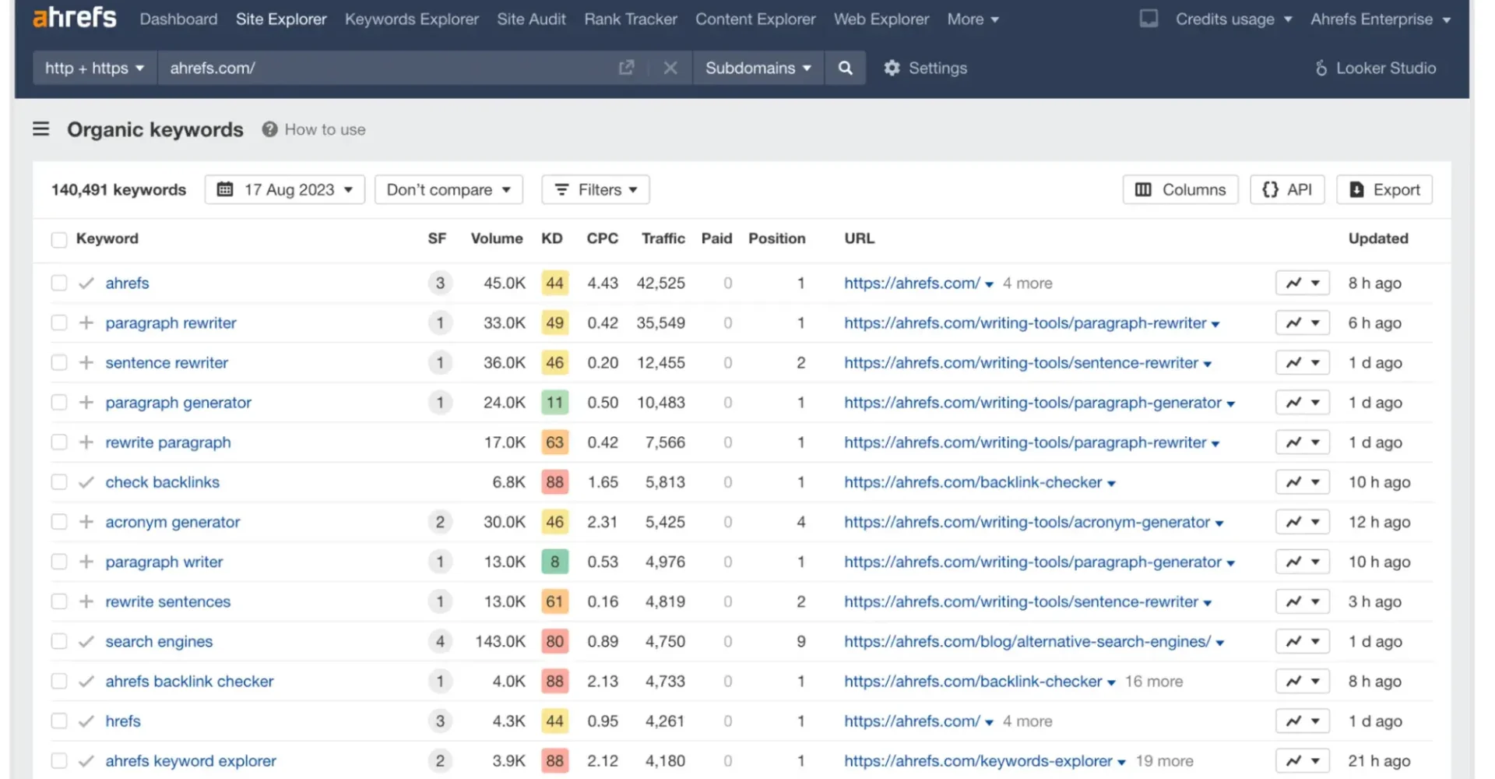Image resolution: width=1495 pixels, height=779 pixels.
Task: Open position history chart for sentence rewriter
Action: click(x=1302, y=362)
